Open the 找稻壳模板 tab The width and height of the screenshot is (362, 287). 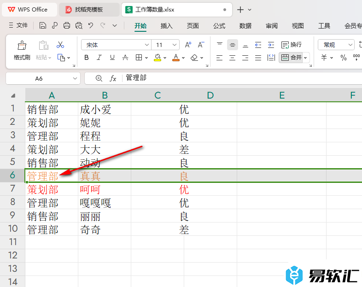(89, 10)
